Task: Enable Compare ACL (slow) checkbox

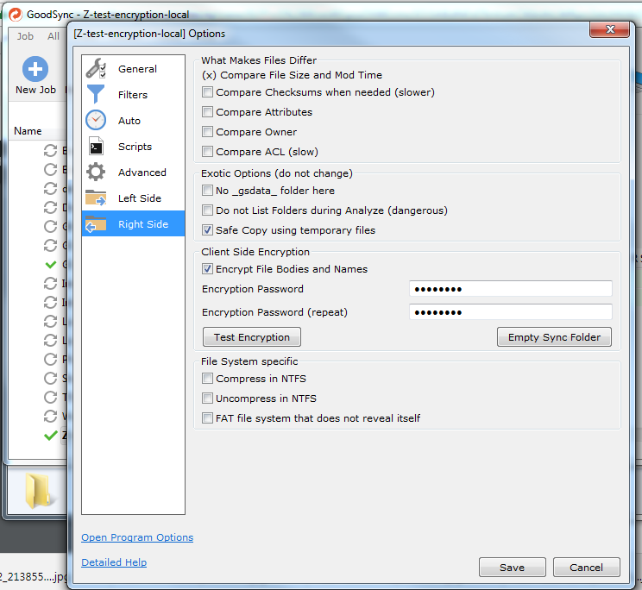Action: point(207,152)
